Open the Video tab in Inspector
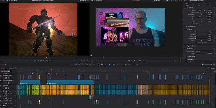 pos(187,4)
